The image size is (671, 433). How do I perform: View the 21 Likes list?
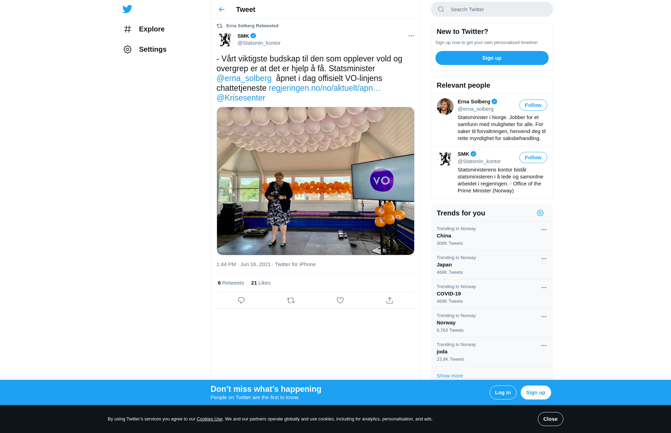point(261,283)
